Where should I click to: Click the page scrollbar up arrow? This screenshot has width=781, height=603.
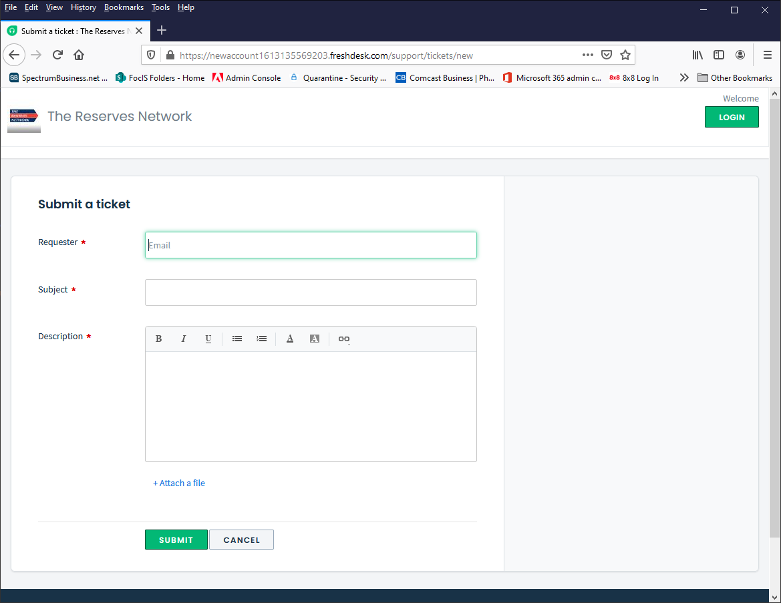tap(774, 93)
